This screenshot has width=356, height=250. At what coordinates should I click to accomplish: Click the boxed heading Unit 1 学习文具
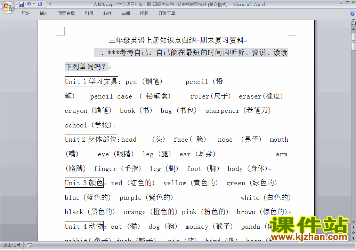91,81
